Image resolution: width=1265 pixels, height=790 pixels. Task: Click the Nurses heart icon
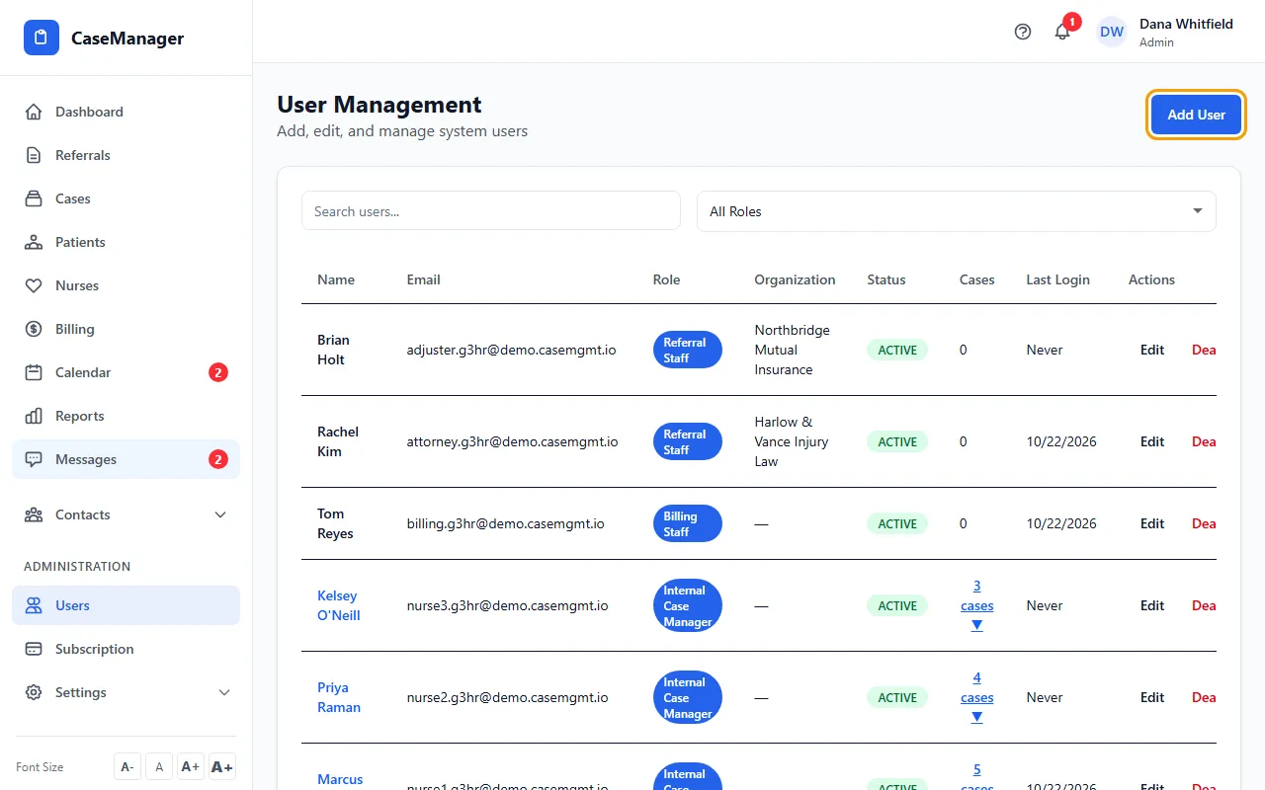(x=34, y=285)
